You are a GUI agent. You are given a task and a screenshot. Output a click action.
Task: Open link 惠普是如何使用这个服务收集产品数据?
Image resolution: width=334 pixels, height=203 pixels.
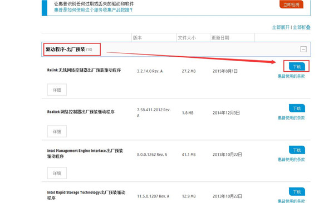(94, 10)
